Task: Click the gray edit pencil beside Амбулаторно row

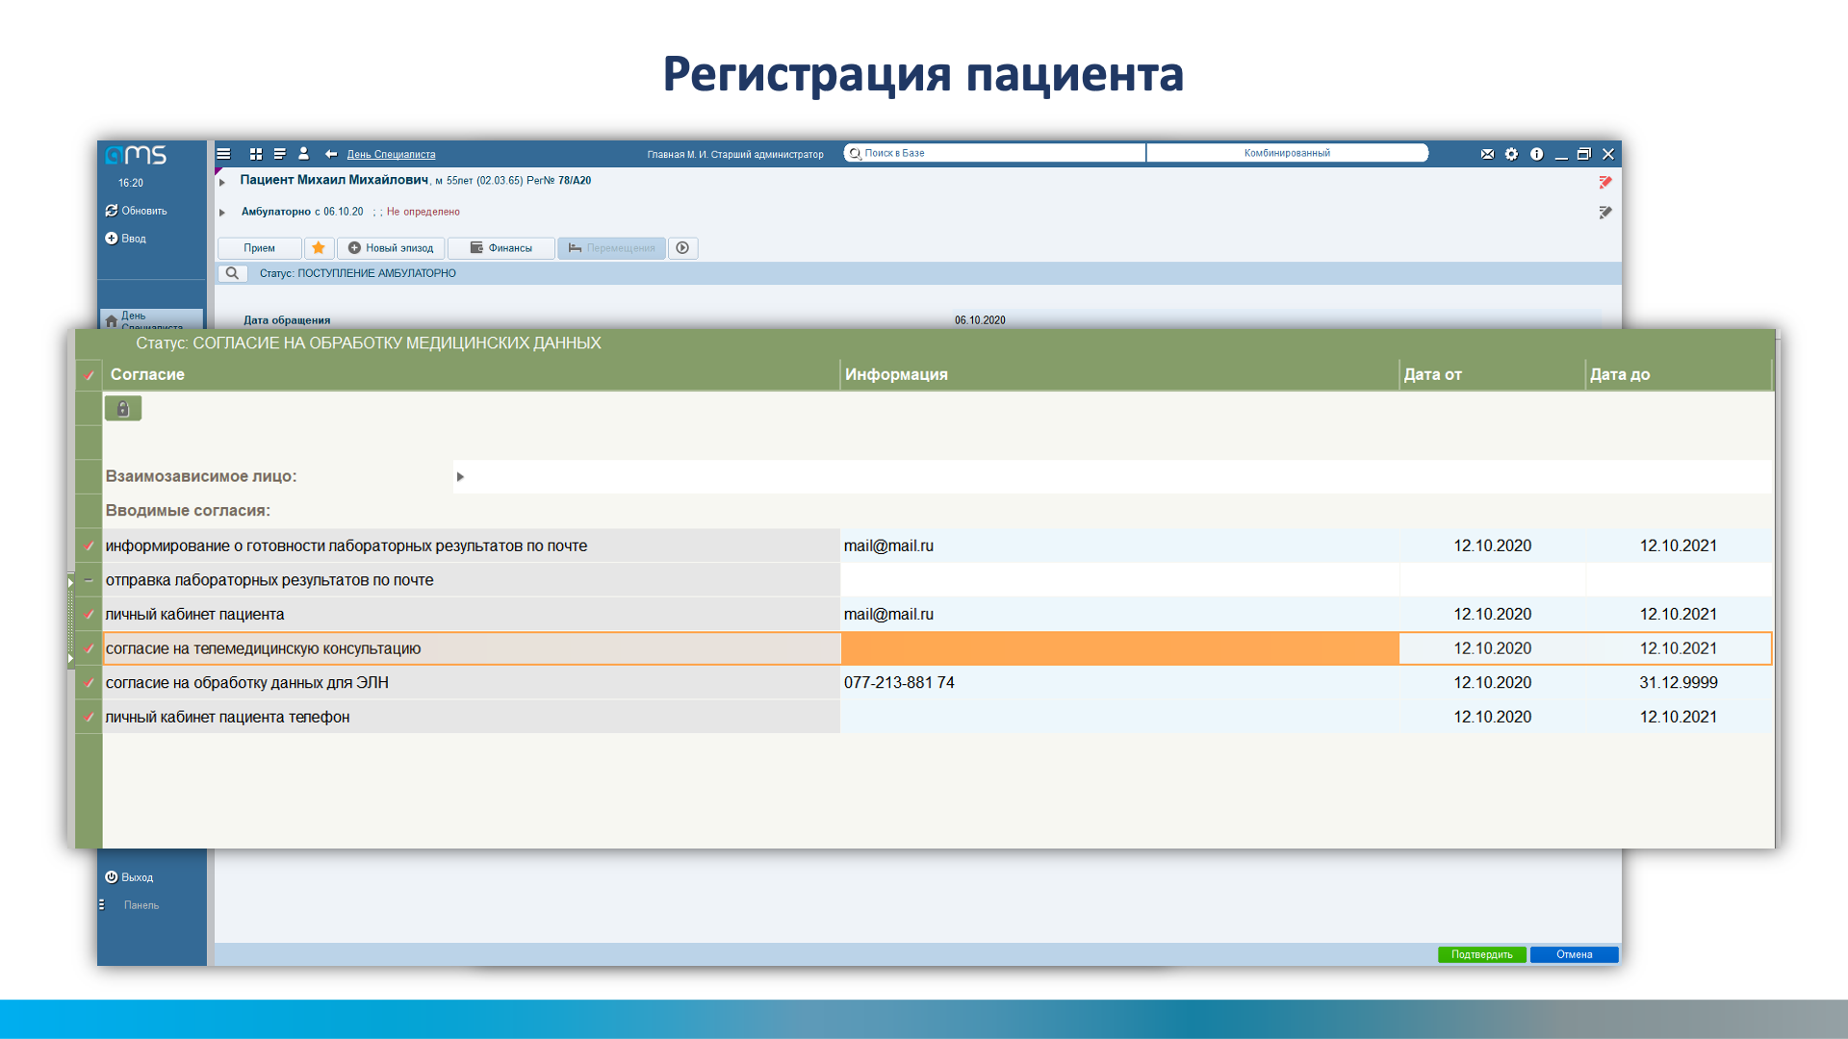Action: (1604, 212)
